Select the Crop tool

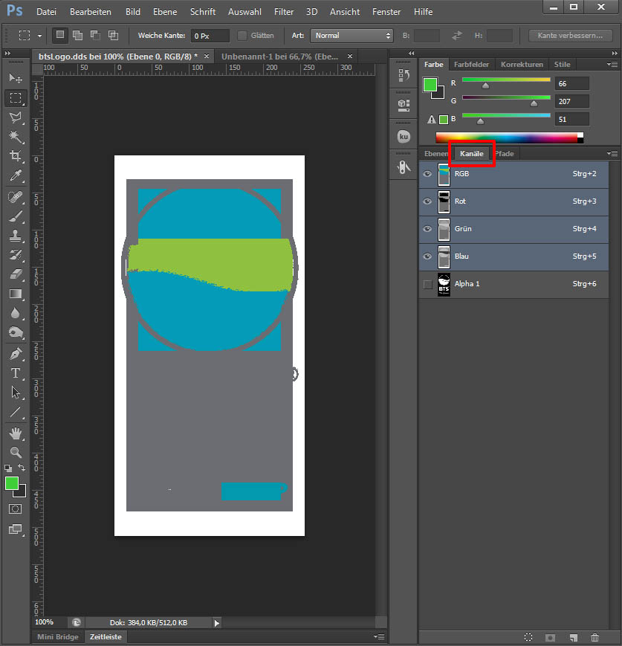pos(15,156)
